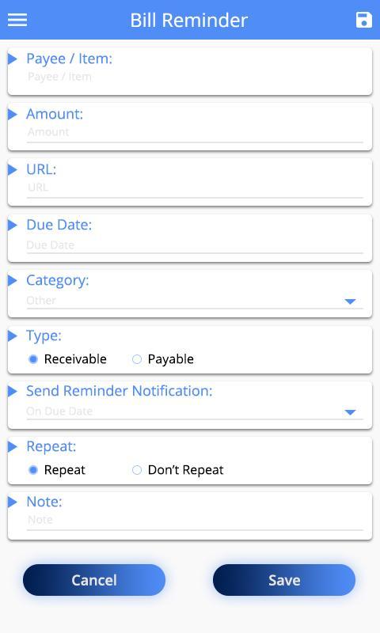380x633 pixels.
Task: Select the Payable radio option
Action: pos(137,359)
